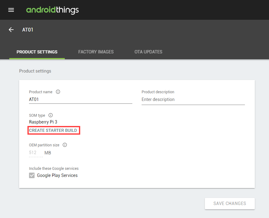Screen dimensions: 269x218
Task: Click the SOM type label text
Action: [x=37, y=115]
